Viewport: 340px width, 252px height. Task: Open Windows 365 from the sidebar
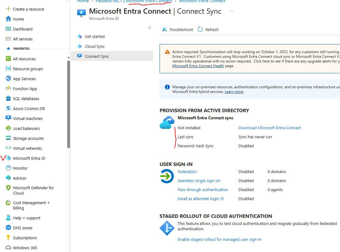(25, 248)
